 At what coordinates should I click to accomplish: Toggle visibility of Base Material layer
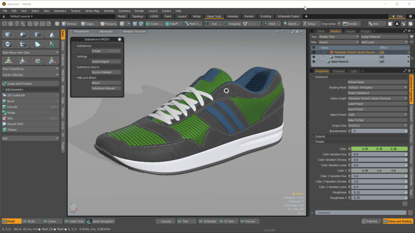tap(314, 61)
